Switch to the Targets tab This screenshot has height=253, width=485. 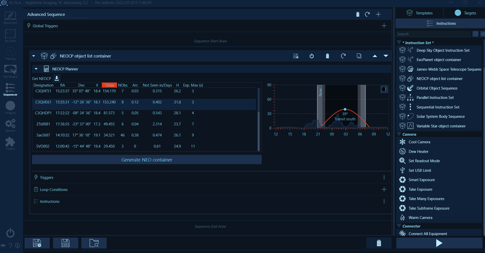point(465,13)
